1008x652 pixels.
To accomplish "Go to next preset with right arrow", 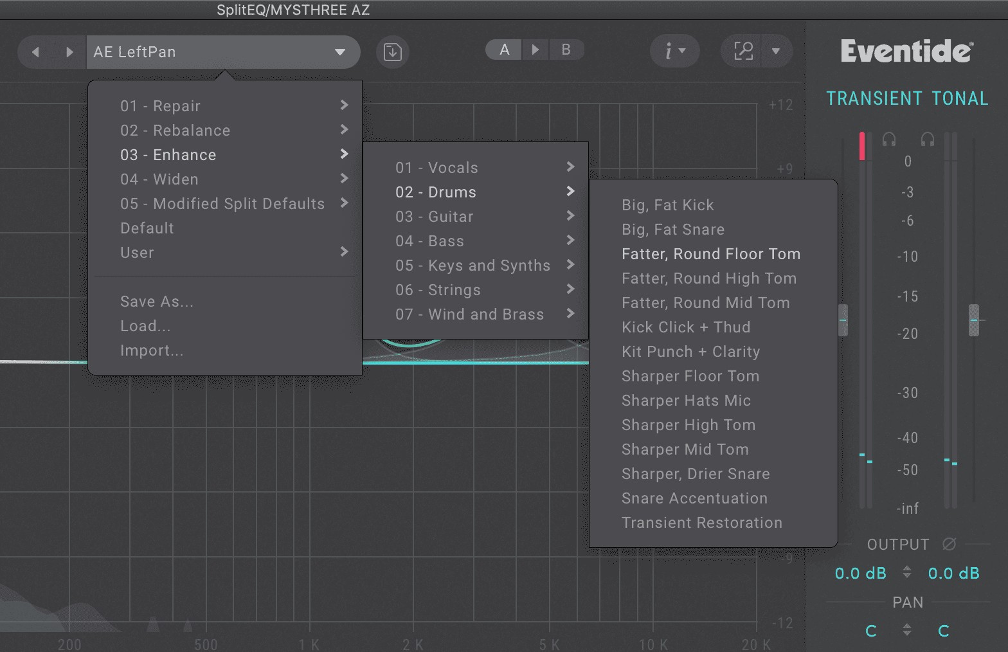I will (x=69, y=52).
